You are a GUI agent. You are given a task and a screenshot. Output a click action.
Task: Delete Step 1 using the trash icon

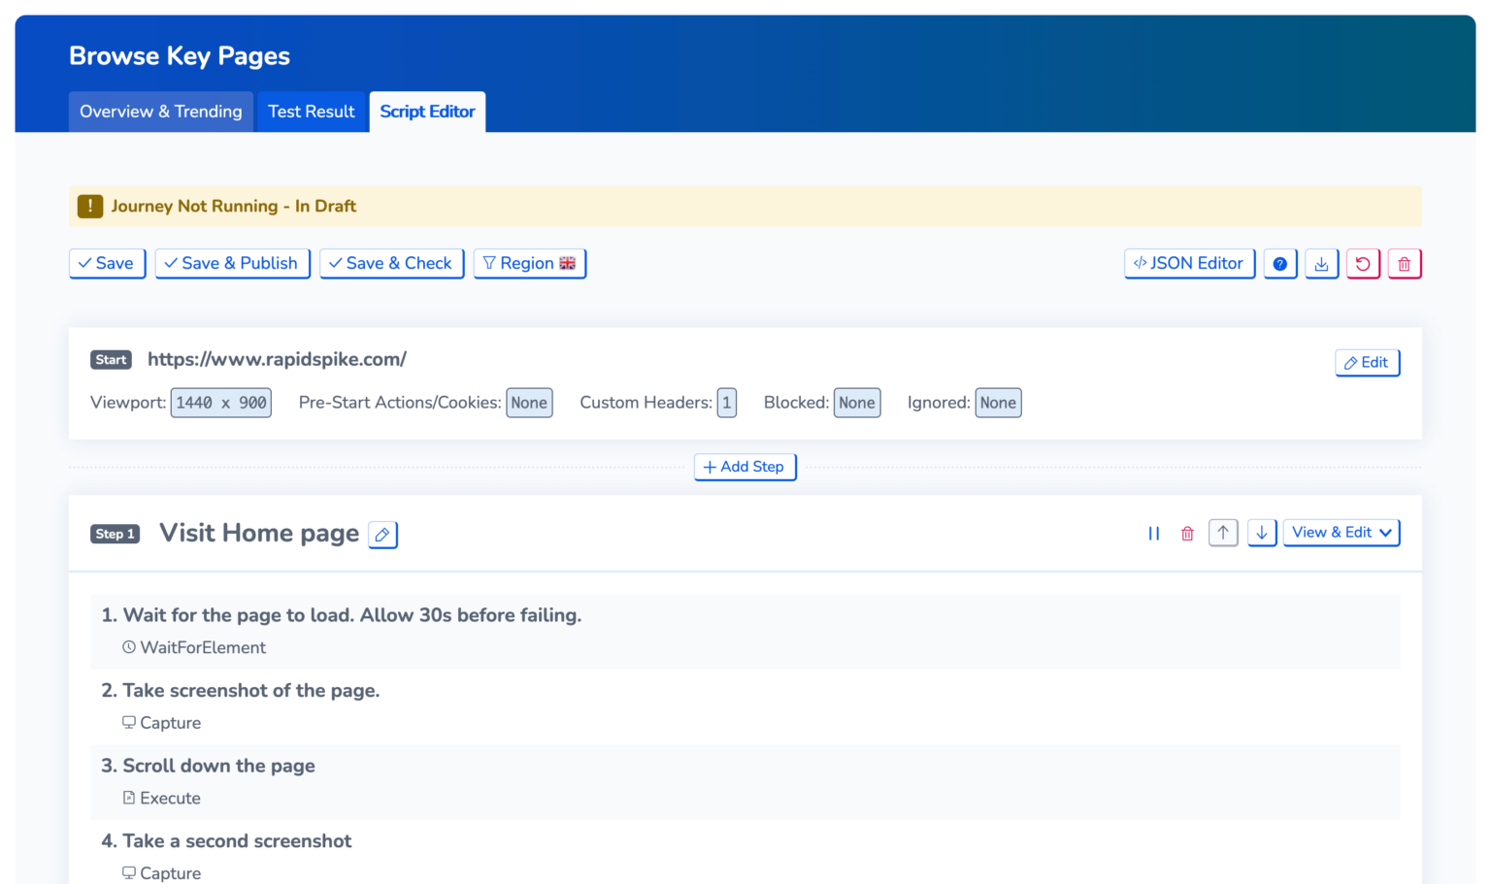1187,534
